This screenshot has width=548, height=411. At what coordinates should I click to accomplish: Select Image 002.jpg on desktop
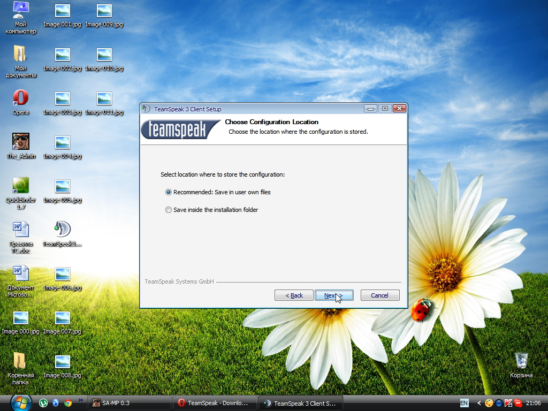(x=62, y=59)
